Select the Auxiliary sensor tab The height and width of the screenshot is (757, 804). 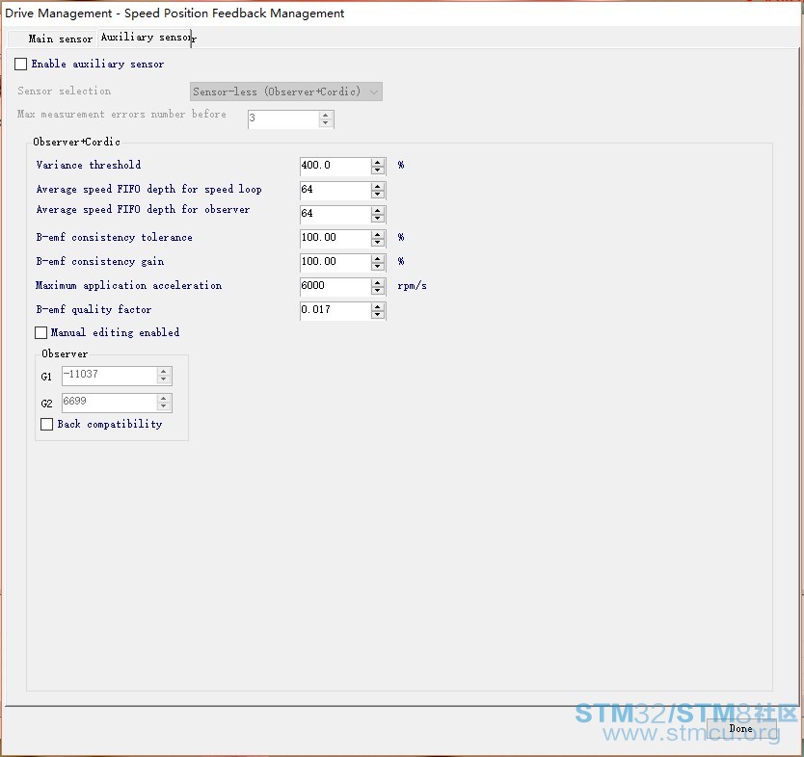tap(146, 38)
